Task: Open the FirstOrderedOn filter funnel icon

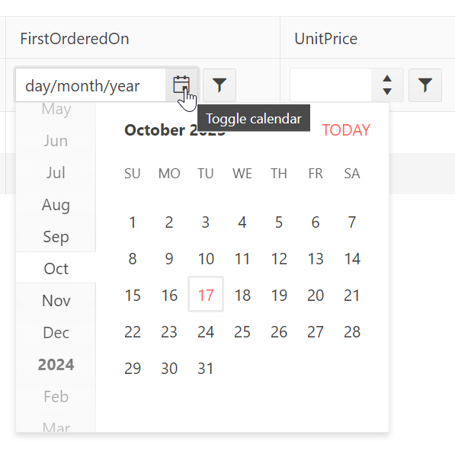Action: [219, 85]
